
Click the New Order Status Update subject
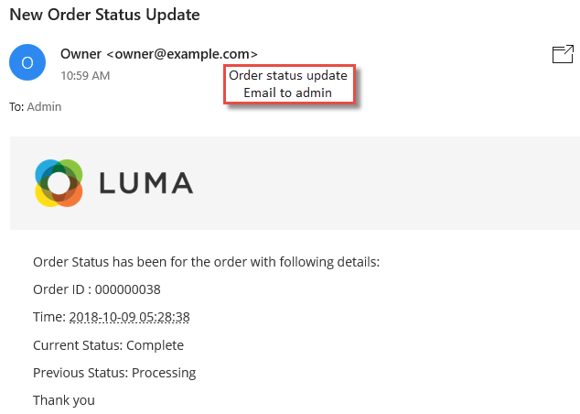click(x=104, y=15)
